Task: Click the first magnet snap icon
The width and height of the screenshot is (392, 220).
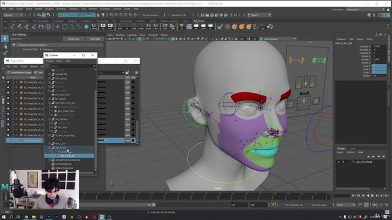Action: click(112, 15)
